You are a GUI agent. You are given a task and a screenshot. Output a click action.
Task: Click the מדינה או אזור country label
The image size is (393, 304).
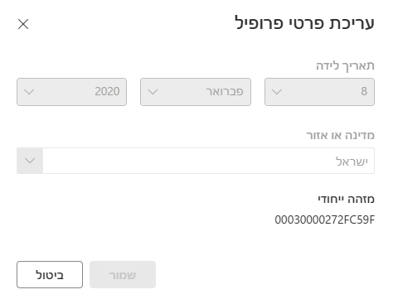[340, 135]
